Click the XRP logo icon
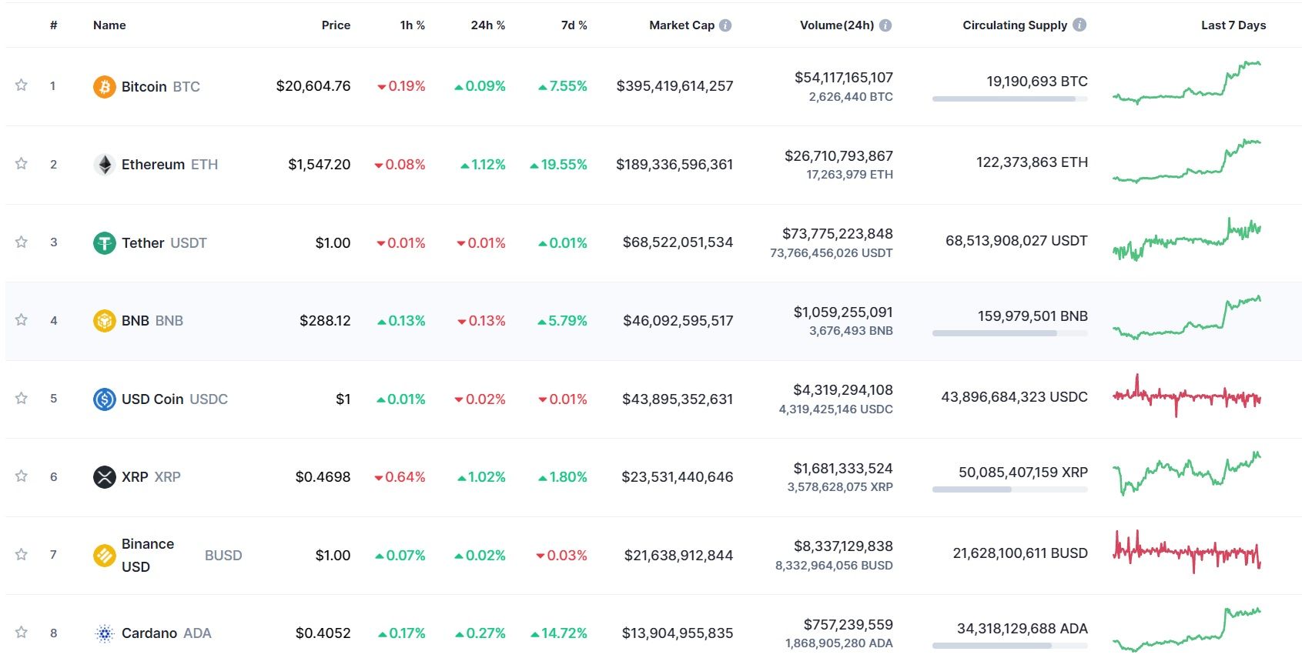1302x658 pixels. [105, 477]
